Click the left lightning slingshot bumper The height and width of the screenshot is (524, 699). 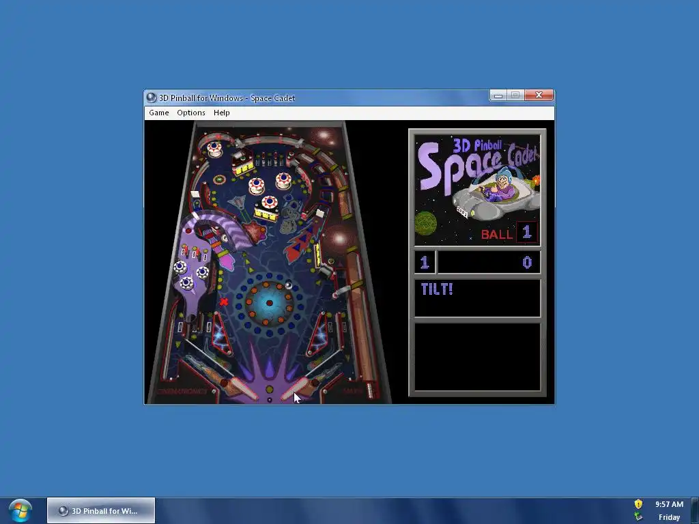220,336
